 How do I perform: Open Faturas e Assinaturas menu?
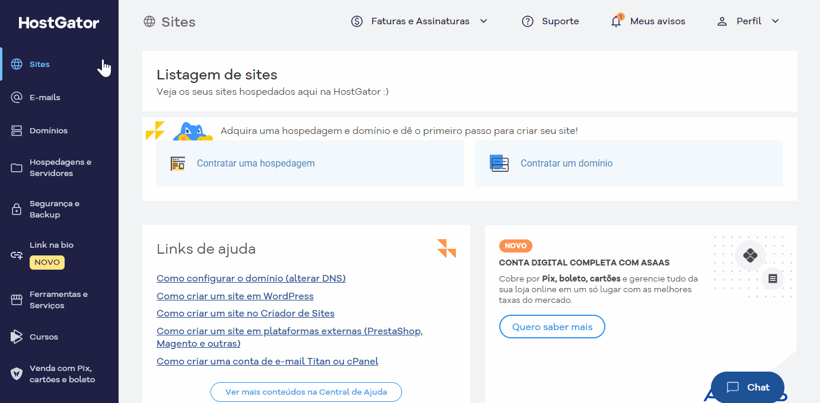pyautogui.click(x=420, y=21)
